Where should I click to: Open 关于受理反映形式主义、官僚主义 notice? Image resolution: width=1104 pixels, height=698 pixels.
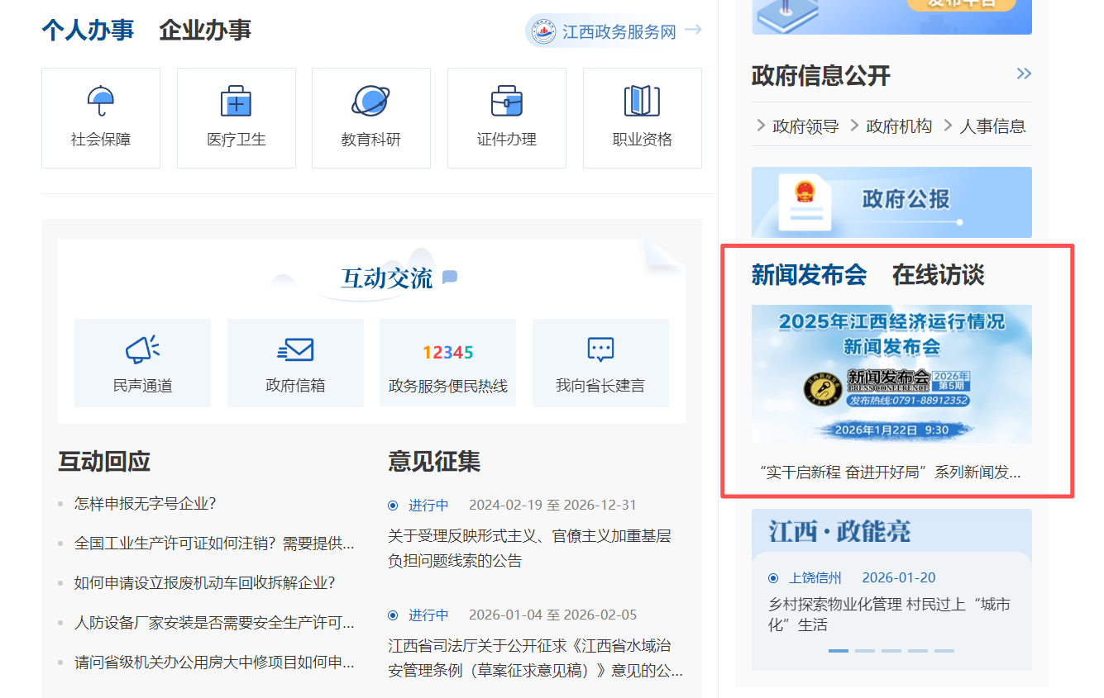(529, 548)
